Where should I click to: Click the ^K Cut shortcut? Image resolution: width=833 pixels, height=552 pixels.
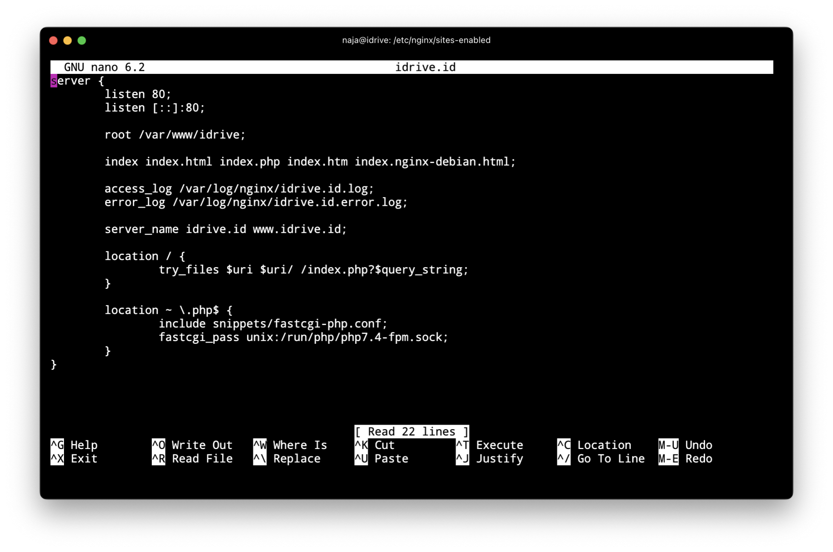click(374, 445)
